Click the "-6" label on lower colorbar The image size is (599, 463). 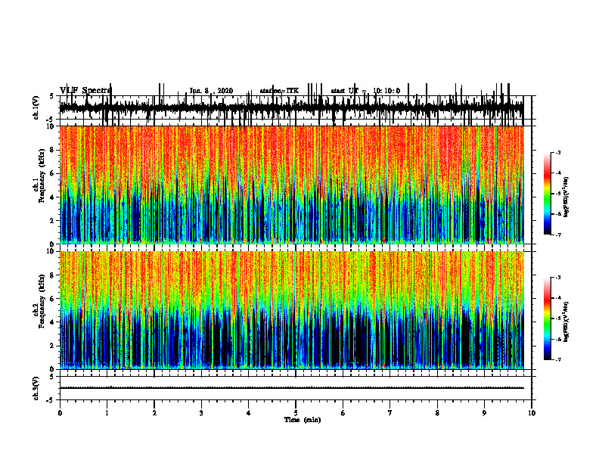pos(557,339)
